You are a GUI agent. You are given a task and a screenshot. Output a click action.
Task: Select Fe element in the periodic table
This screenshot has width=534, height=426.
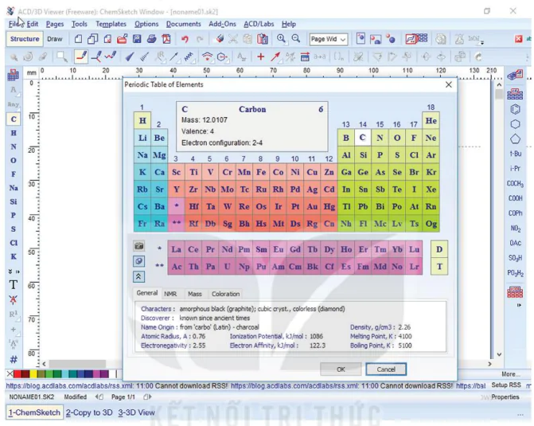261,172
